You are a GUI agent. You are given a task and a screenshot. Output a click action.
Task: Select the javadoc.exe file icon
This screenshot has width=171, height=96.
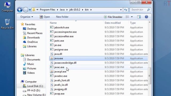click(x=52, y=76)
